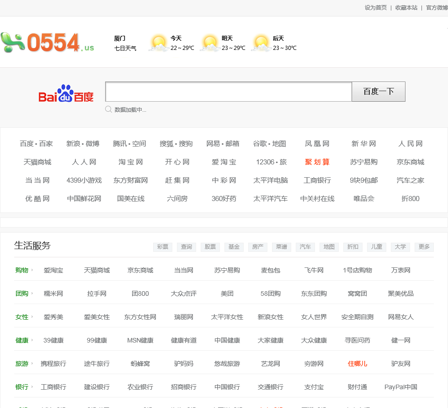448x408 pixels.
Task: Click 设为首页 in the top bar
Action: (x=375, y=8)
